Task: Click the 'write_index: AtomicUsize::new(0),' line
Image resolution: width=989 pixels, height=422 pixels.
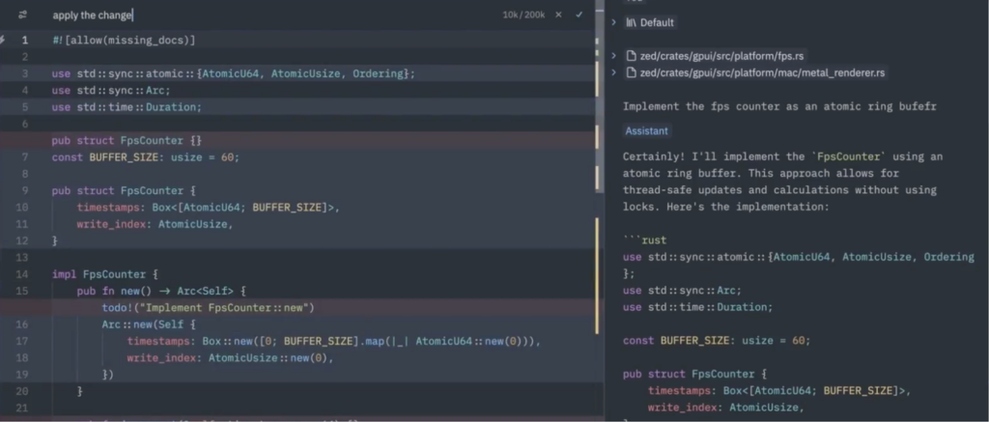Action: click(x=230, y=357)
